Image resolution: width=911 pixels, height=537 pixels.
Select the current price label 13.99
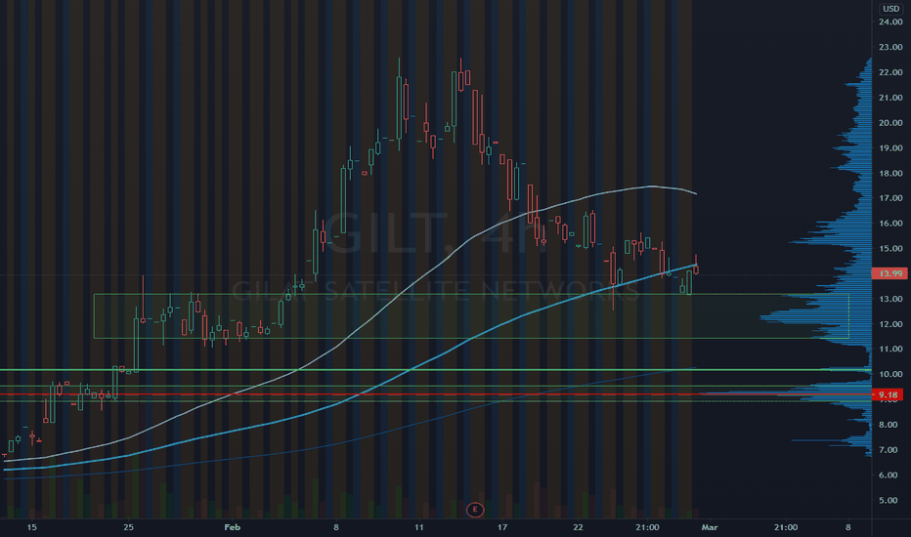[890, 273]
